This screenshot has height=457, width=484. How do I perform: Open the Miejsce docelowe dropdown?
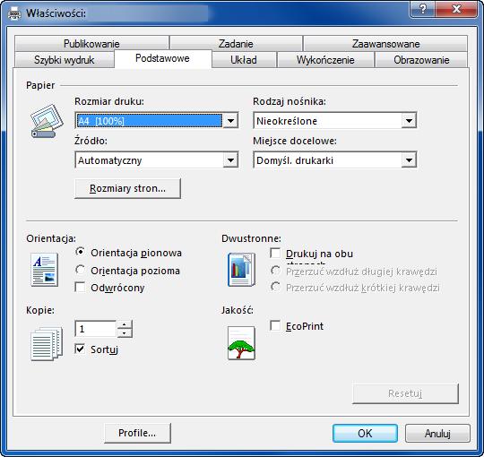(409, 160)
